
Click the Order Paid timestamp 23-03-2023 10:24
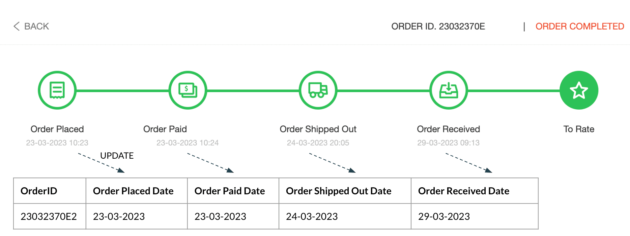pos(188,143)
